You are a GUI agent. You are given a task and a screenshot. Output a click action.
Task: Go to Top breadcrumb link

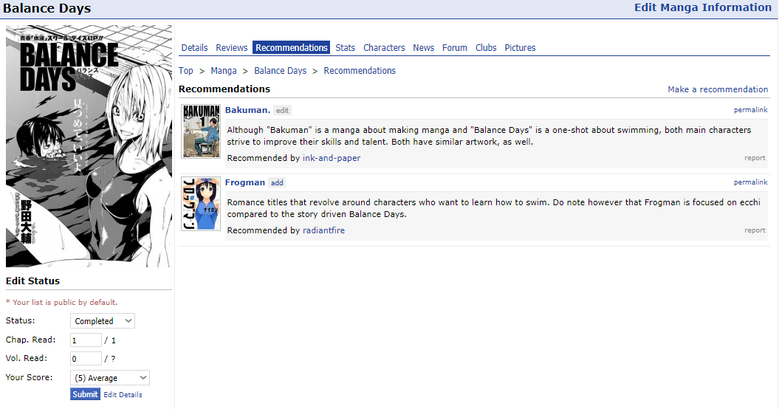pyautogui.click(x=186, y=71)
